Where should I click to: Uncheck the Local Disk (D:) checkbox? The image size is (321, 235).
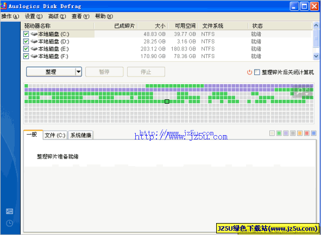(26, 42)
